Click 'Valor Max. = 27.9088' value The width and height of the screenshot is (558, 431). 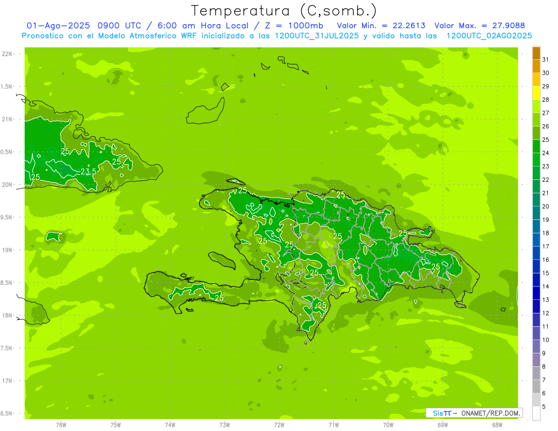pyautogui.click(x=479, y=26)
